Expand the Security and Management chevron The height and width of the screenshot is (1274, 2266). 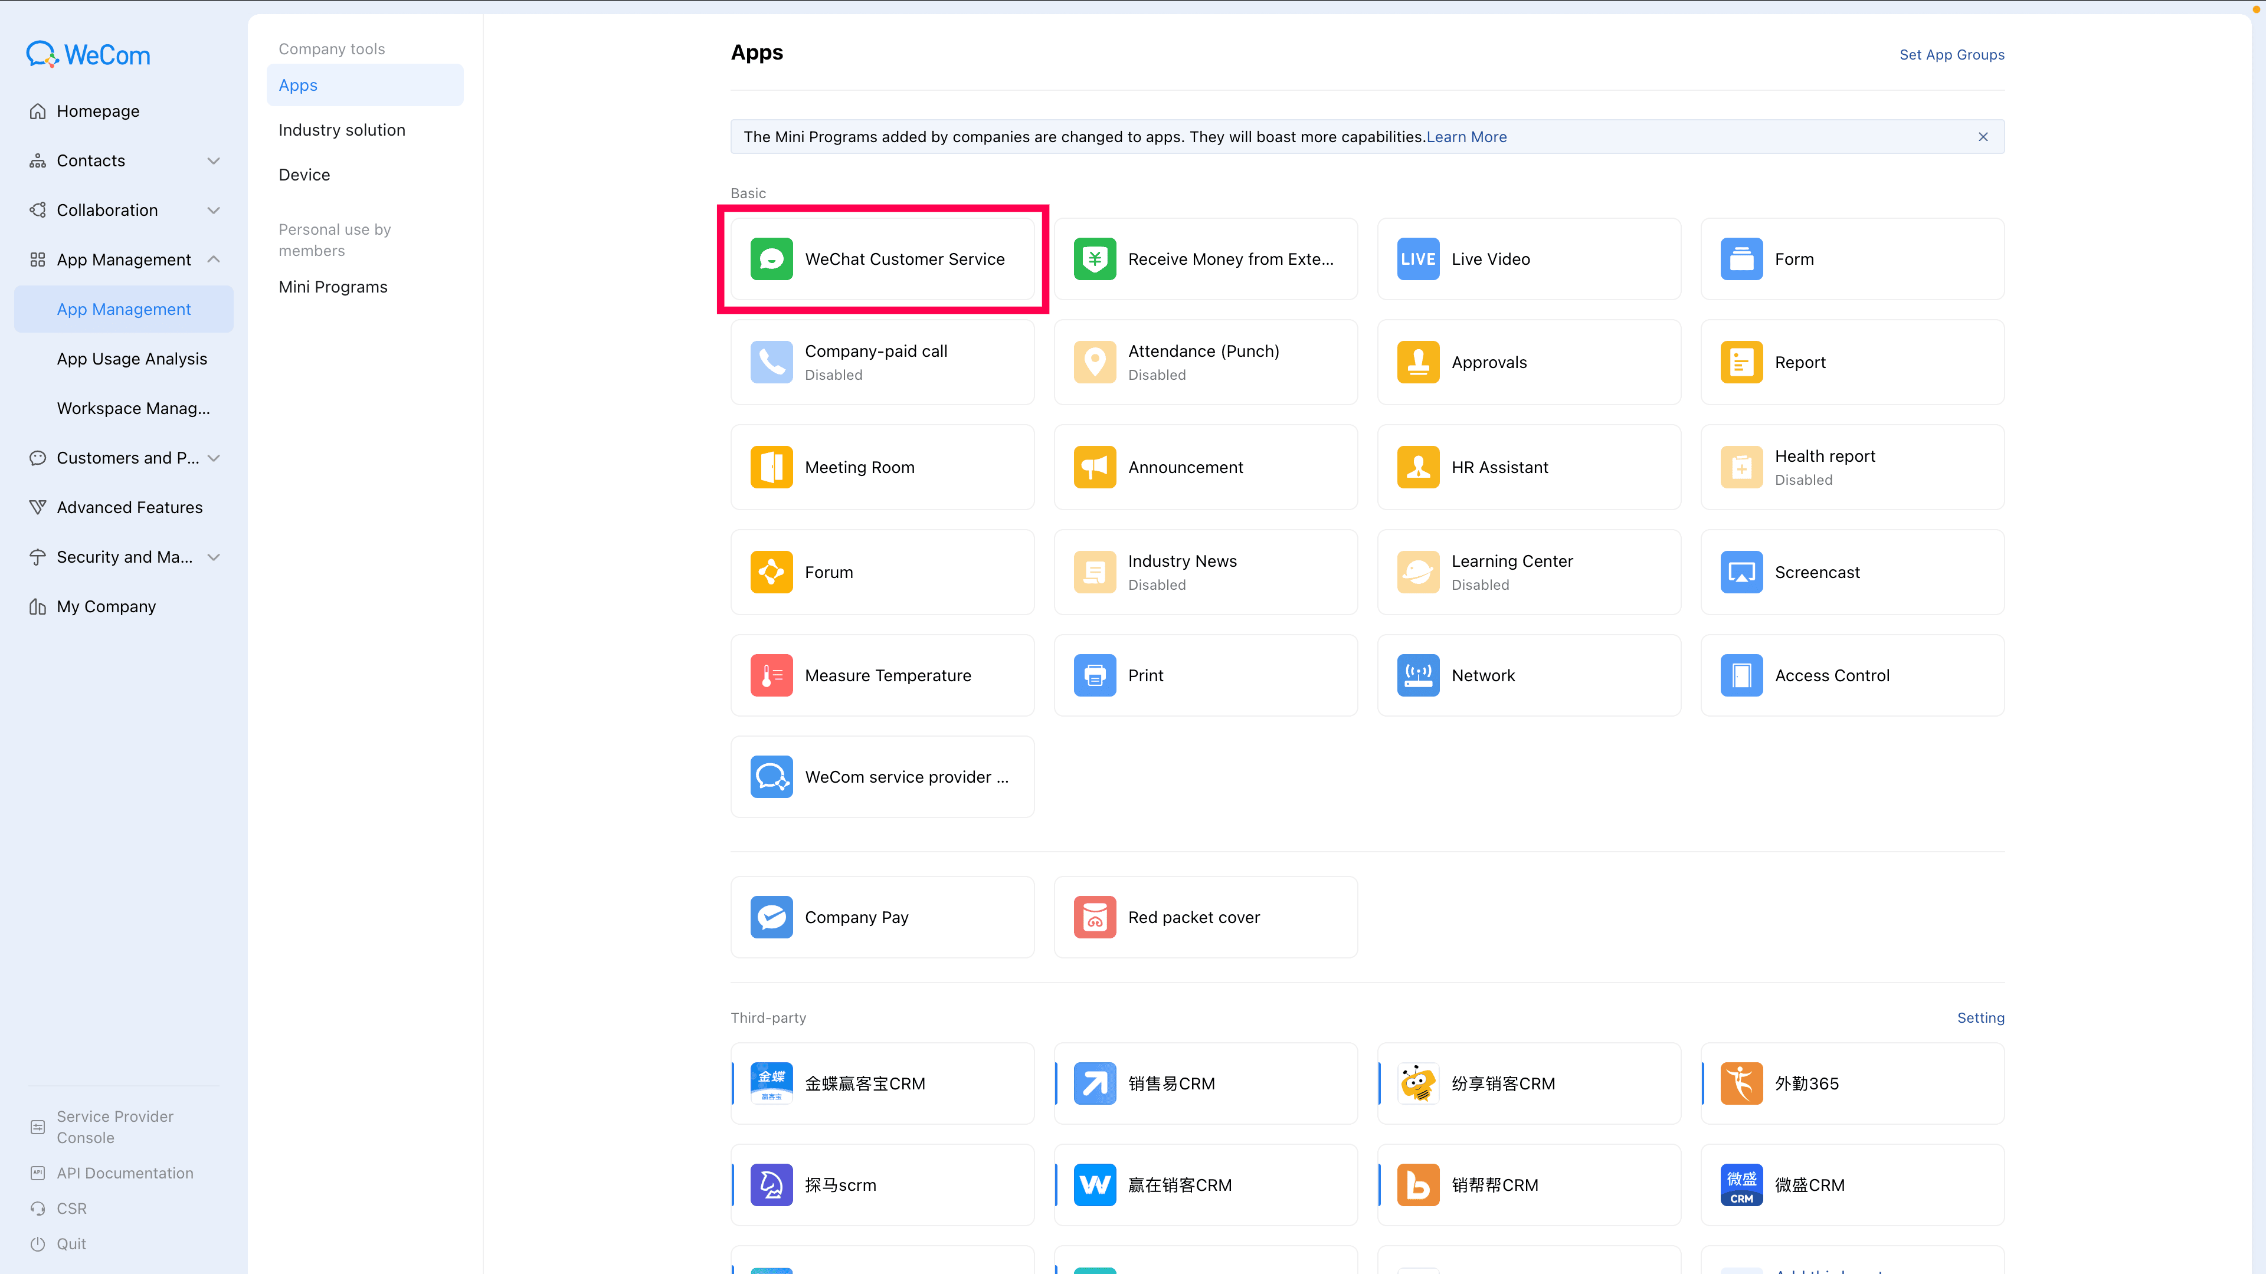213,557
